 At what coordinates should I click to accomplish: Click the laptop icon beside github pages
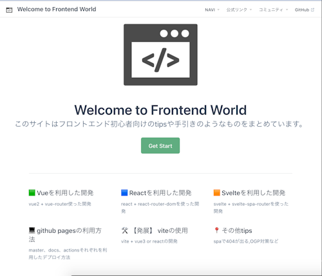click(32, 230)
